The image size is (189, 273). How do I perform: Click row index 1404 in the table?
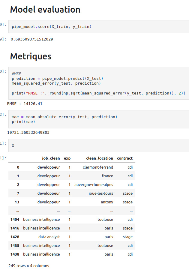point(15,219)
